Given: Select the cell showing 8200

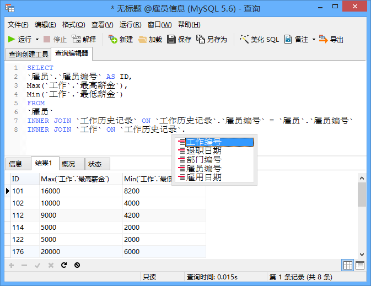Looking at the screenshot, I should click(x=164, y=191).
